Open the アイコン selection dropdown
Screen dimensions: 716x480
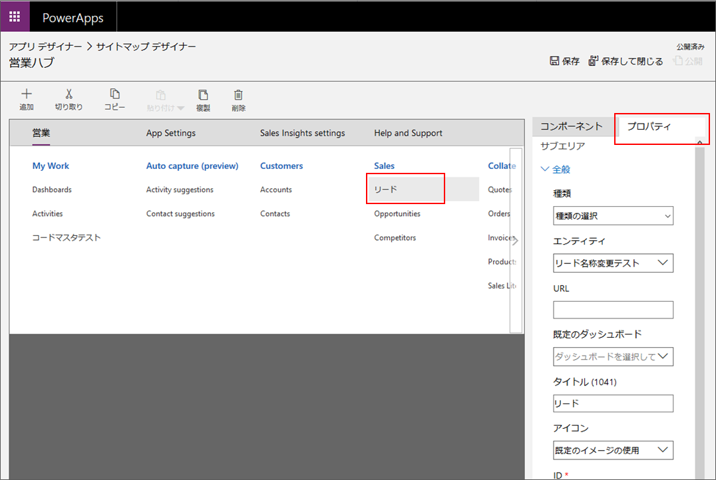[613, 450]
